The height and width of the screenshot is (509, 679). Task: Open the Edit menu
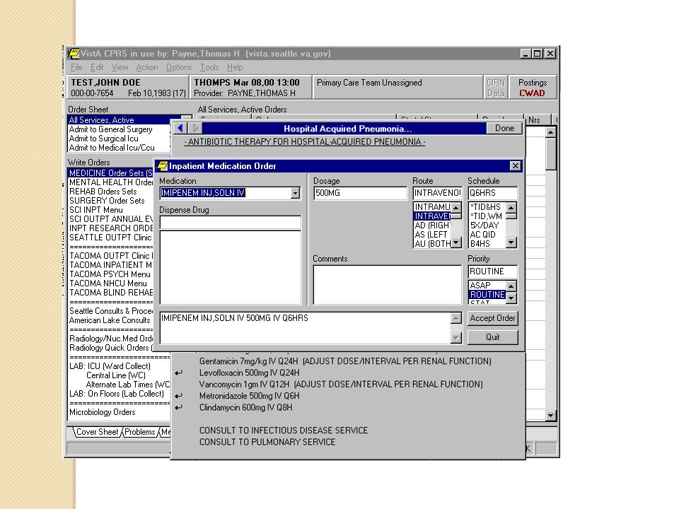(97, 67)
